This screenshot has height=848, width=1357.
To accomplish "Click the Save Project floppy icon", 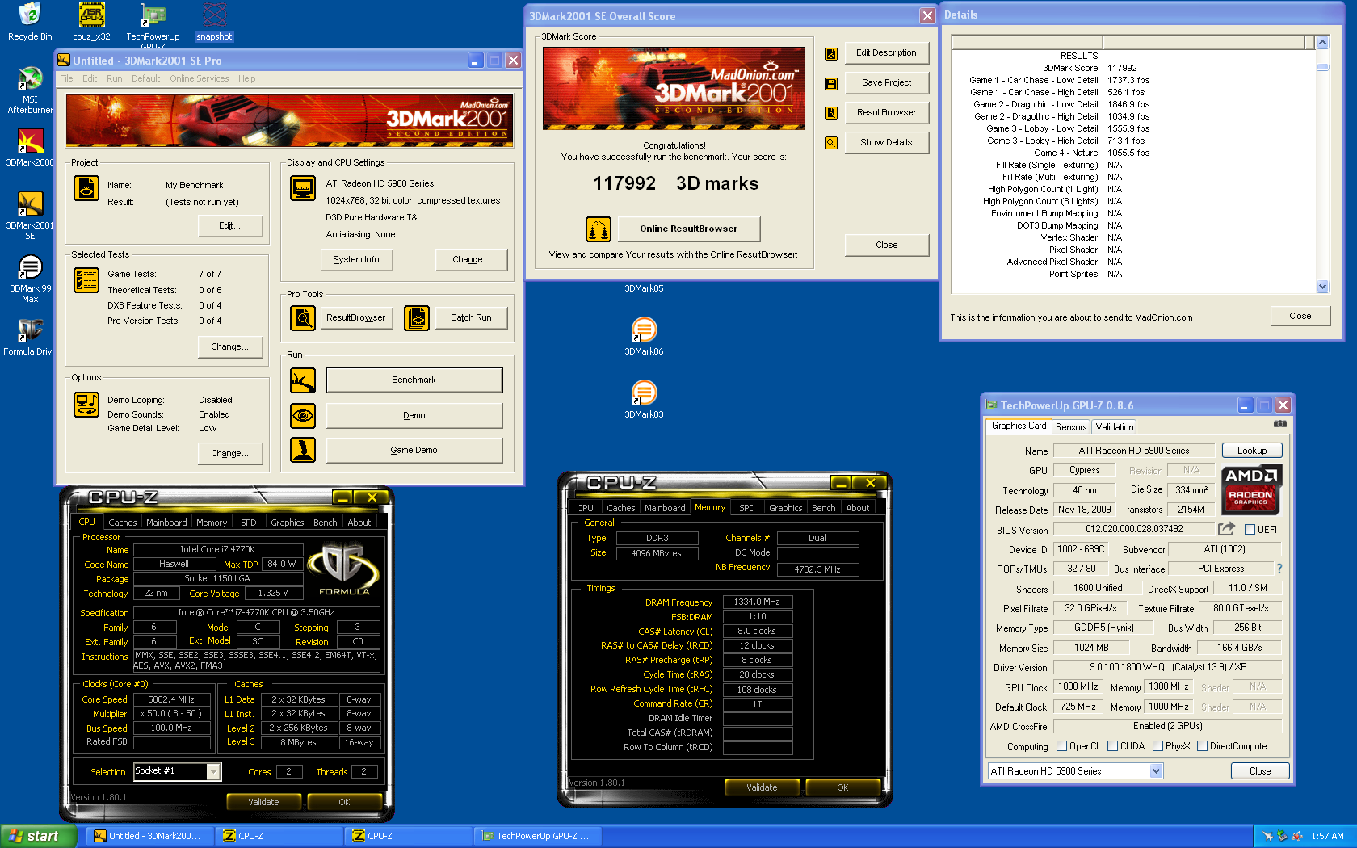I will pos(831,84).
